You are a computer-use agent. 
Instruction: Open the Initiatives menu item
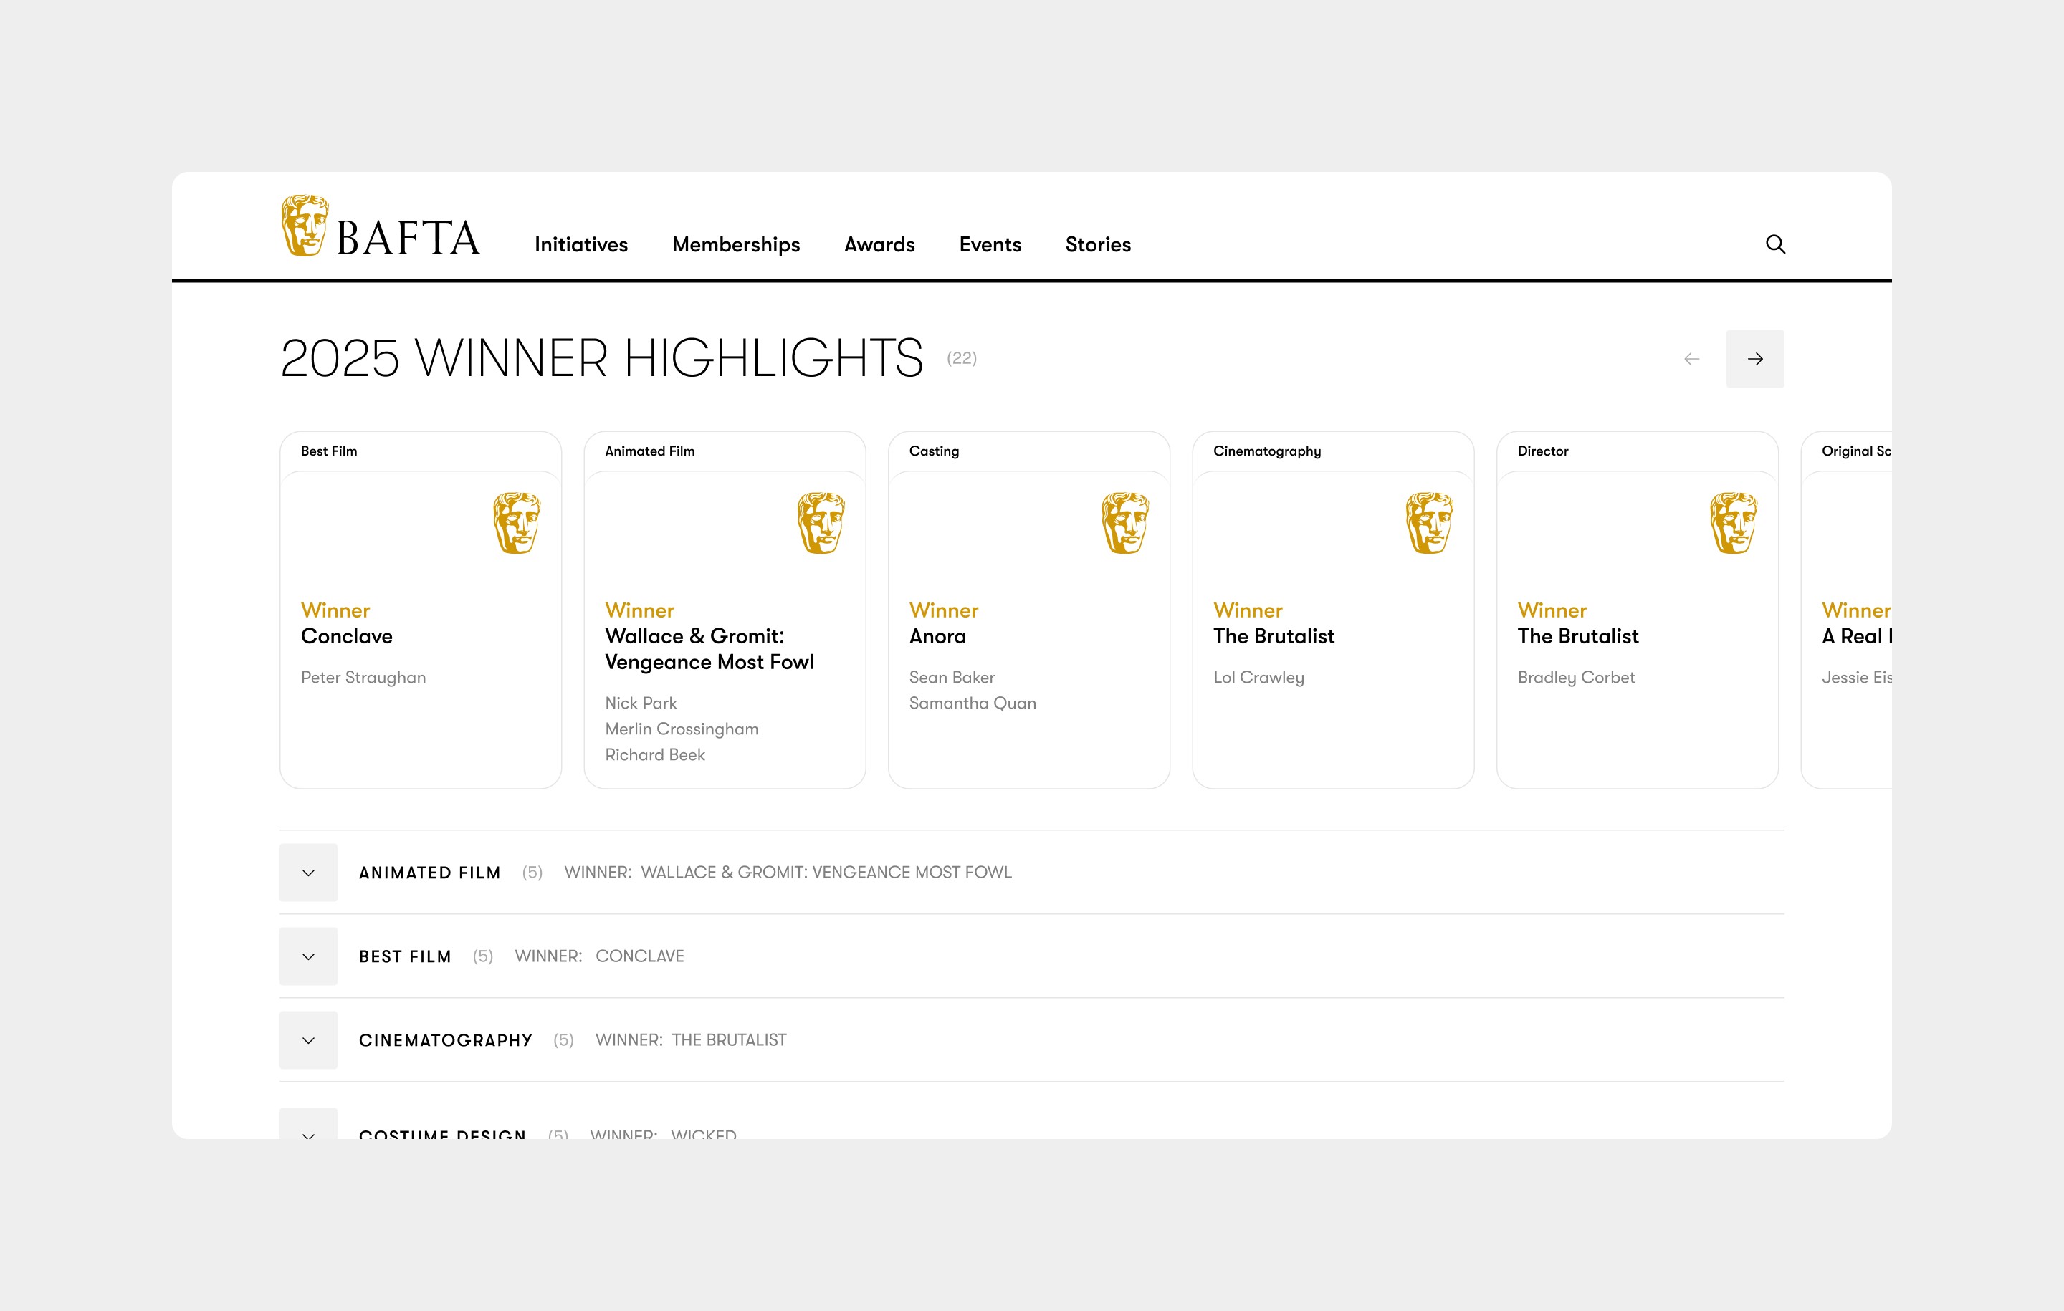click(581, 245)
